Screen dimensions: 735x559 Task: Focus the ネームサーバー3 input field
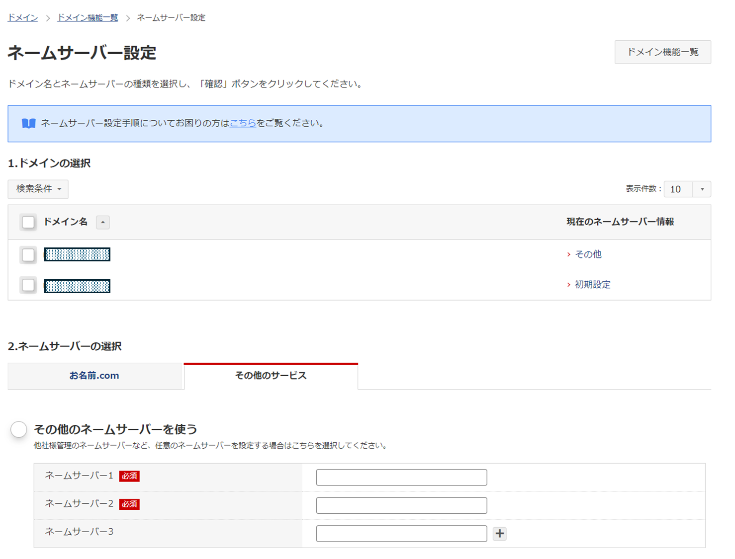401,534
